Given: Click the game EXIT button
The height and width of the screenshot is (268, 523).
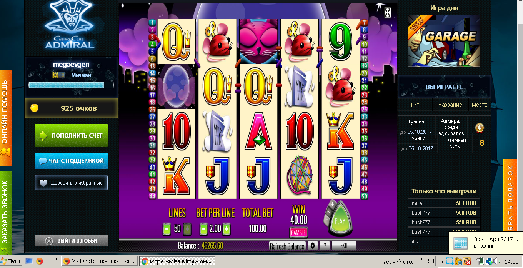Looking at the screenshot, I should tap(344, 246).
